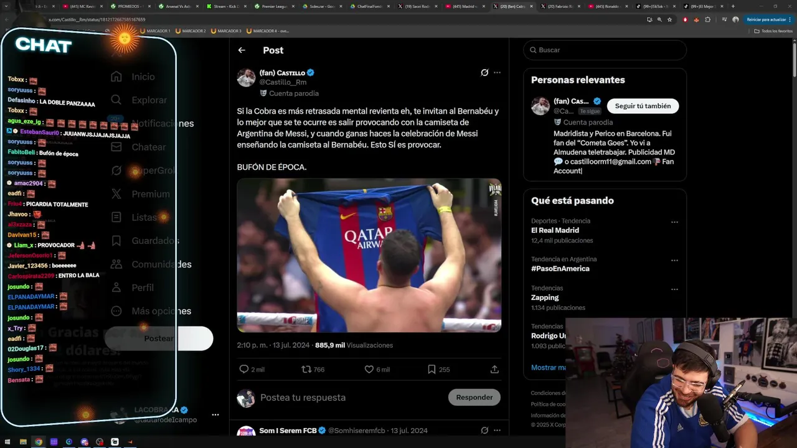Click the browser bookmark star icon

pos(670,19)
